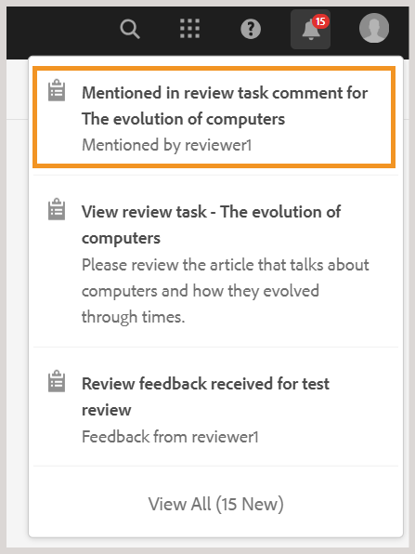Click clipboard icon beside Mentioned notification

pos(57,90)
